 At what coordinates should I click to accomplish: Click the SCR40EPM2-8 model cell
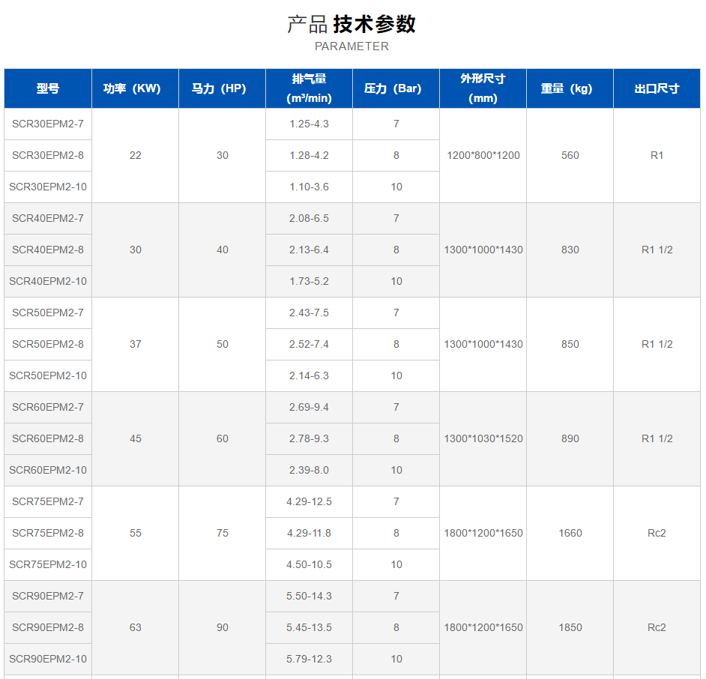click(x=48, y=250)
